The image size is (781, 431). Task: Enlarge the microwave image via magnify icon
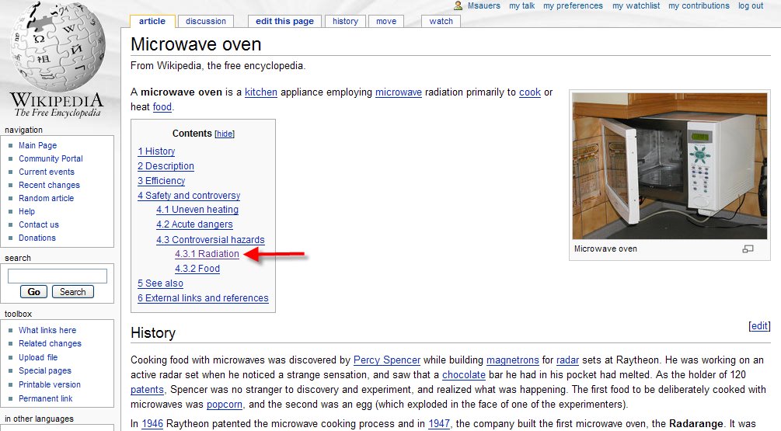pos(748,249)
